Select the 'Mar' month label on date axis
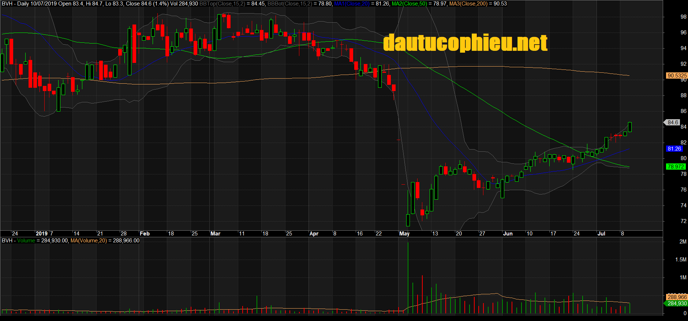688x321 pixels. 216,234
